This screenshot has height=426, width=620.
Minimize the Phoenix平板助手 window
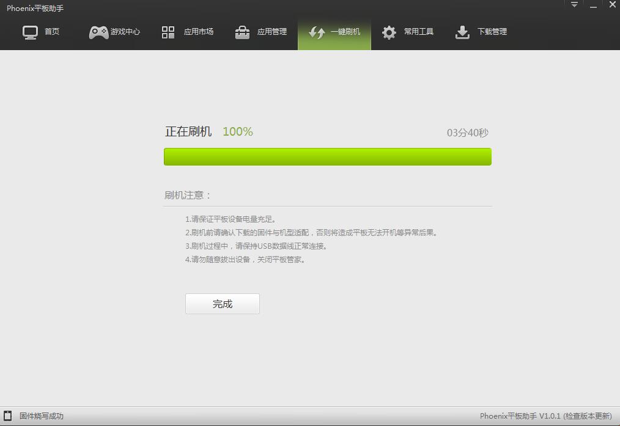click(x=593, y=6)
